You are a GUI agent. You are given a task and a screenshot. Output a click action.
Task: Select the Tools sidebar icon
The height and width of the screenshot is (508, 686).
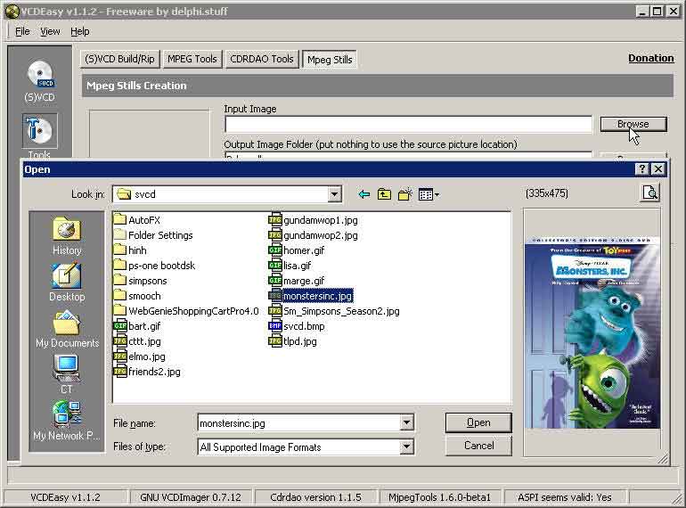click(x=39, y=132)
